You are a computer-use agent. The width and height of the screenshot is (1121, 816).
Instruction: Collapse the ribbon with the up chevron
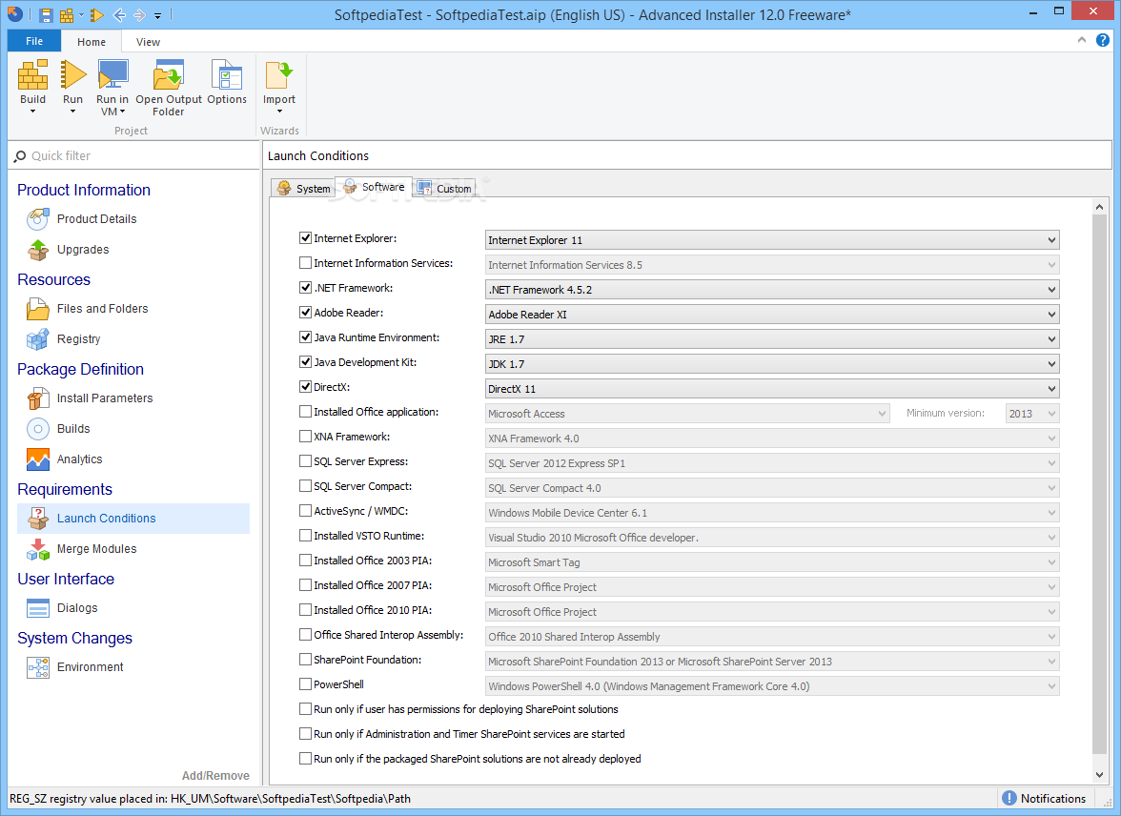[1082, 40]
